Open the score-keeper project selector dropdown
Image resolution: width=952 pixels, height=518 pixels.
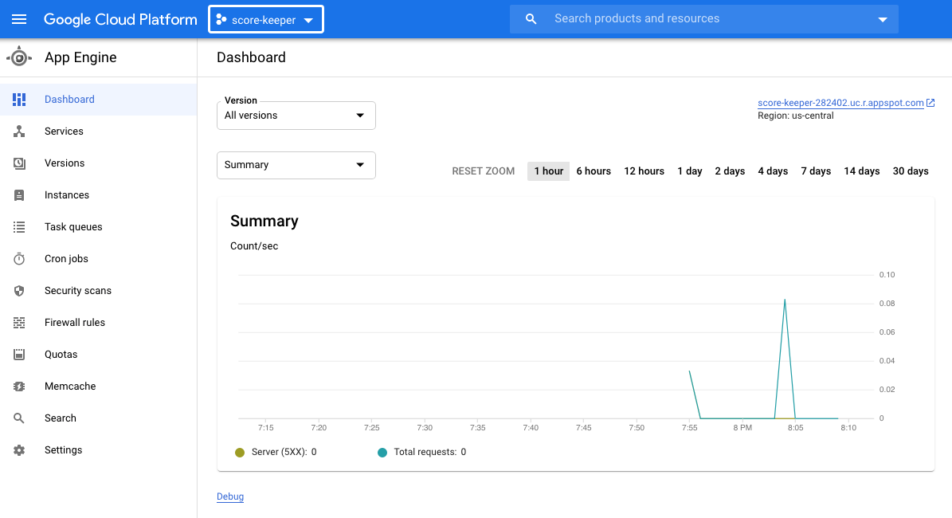tap(266, 19)
